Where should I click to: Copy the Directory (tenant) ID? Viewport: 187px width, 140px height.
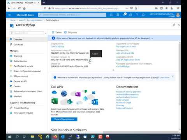tap(90, 60)
